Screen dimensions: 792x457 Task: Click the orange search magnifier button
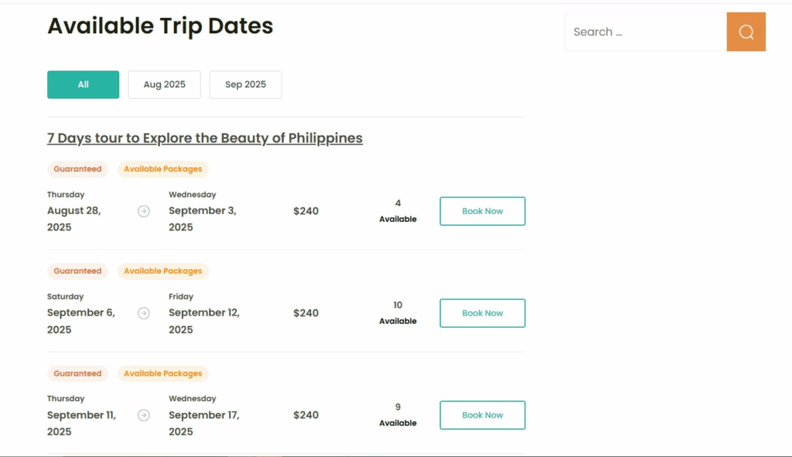746,32
